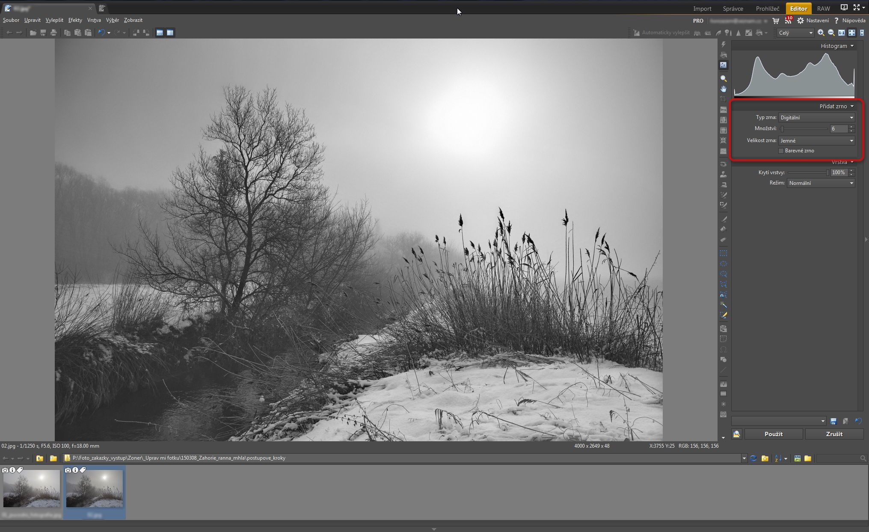Select the hand pan tool
This screenshot has height=532, width=869.
pyautogui.click(x=723, y=89)
